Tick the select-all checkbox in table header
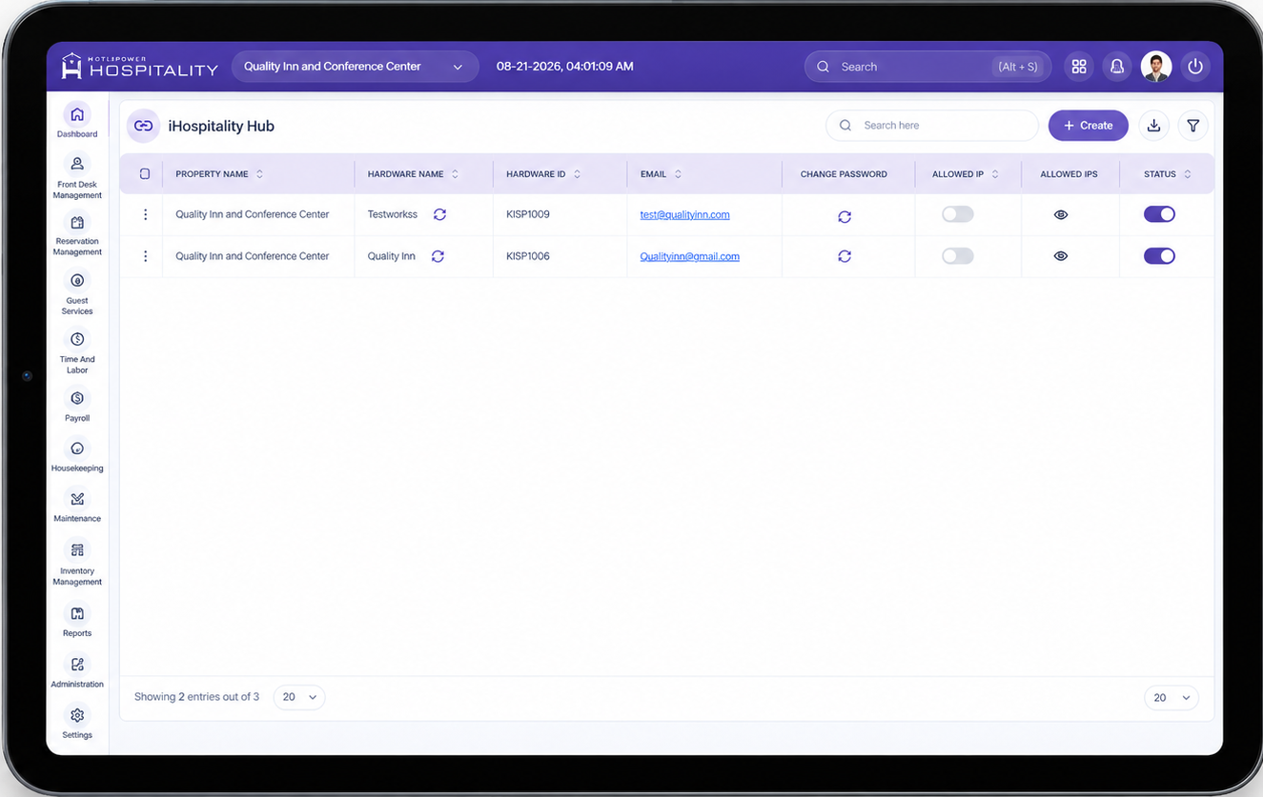Viewport: 1263px width, 797px height. point(145,174)
